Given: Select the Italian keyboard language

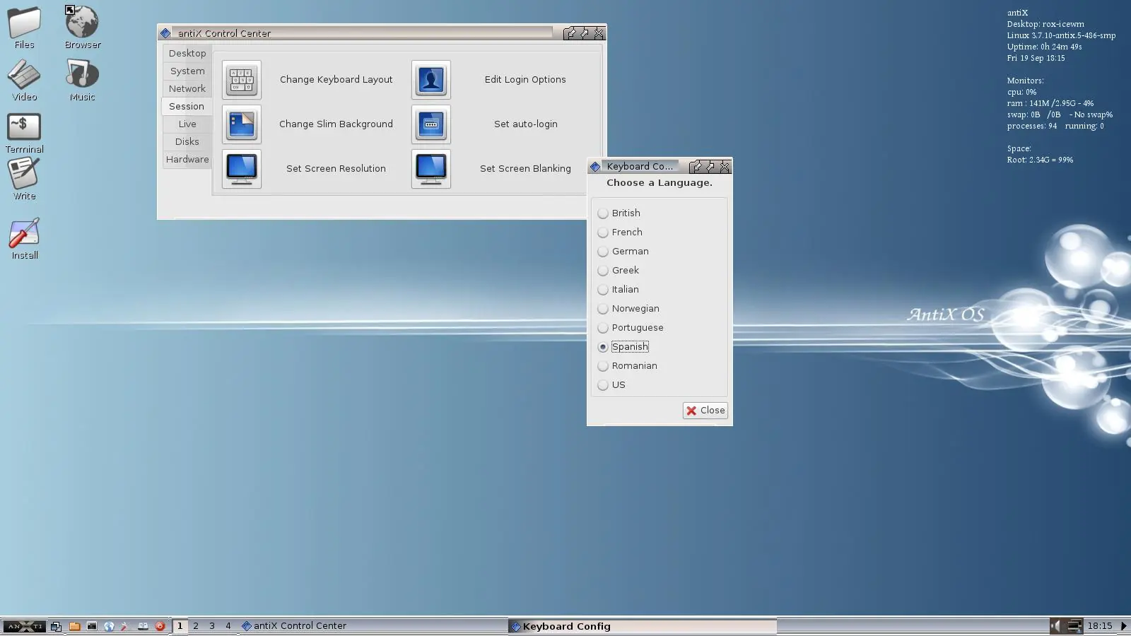Looking at the screenshot, I should (x=619, y=290).
